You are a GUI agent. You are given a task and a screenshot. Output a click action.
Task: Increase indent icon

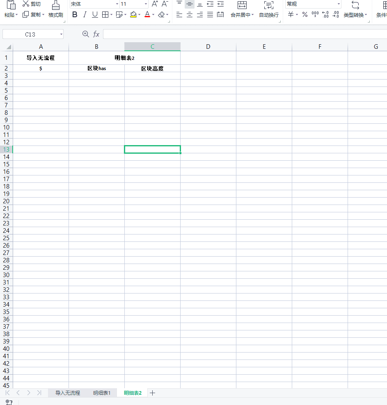pyautogui.click(x=220, y=4)
